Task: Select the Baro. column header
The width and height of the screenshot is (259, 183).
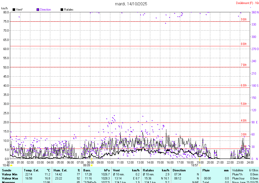Action: coord(87,170)
